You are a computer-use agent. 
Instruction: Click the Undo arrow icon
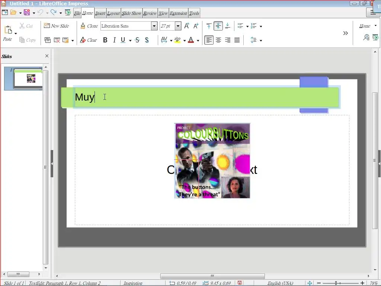click(40, 13)
